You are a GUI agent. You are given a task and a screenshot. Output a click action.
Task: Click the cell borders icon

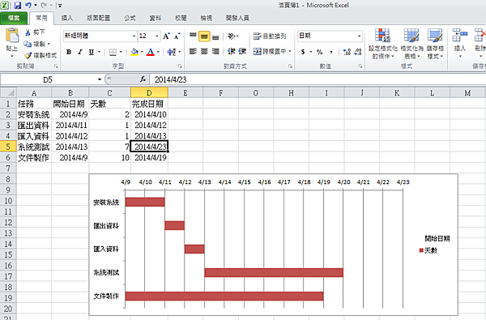(x=113, y=52)
